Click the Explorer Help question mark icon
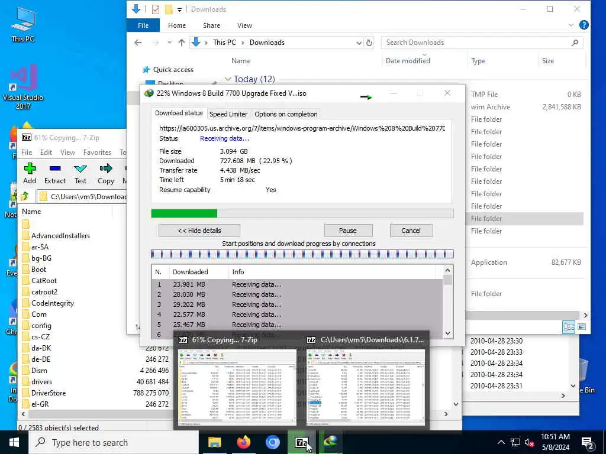 pos(584,25)
